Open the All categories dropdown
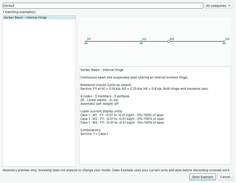The height and width of the screenshot is (183, 236). [x=219, y=6]
